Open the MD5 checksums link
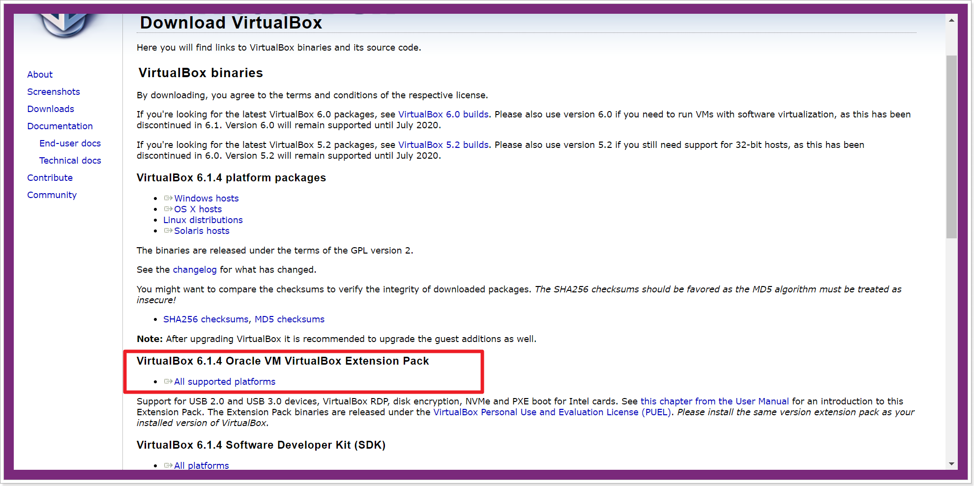 point(290,319)
